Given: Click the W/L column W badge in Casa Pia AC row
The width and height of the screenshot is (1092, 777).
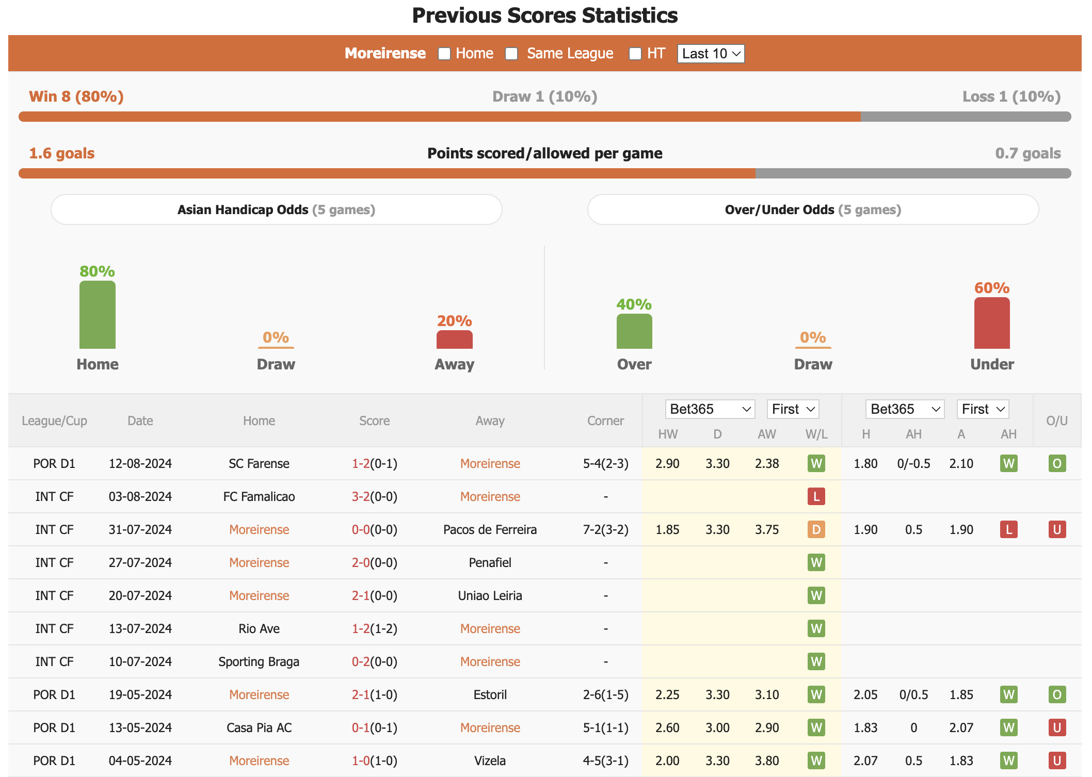Looking at the screenshot, I should click(816, 727).
